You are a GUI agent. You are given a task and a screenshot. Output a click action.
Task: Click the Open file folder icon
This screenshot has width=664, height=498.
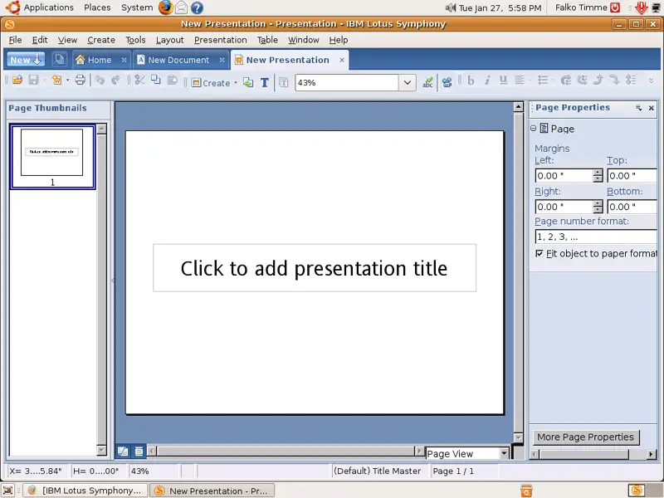click(x=17, y=80)
